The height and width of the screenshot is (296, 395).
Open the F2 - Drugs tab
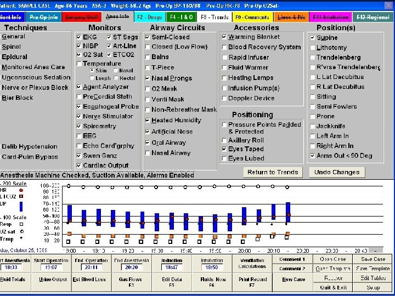(x=150, y=17)
